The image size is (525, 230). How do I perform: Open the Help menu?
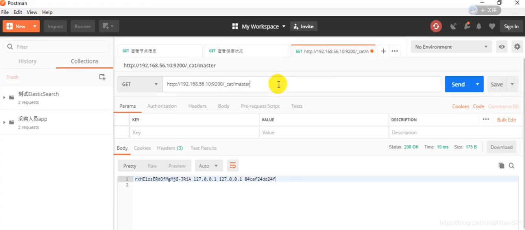tap(47, 12)
